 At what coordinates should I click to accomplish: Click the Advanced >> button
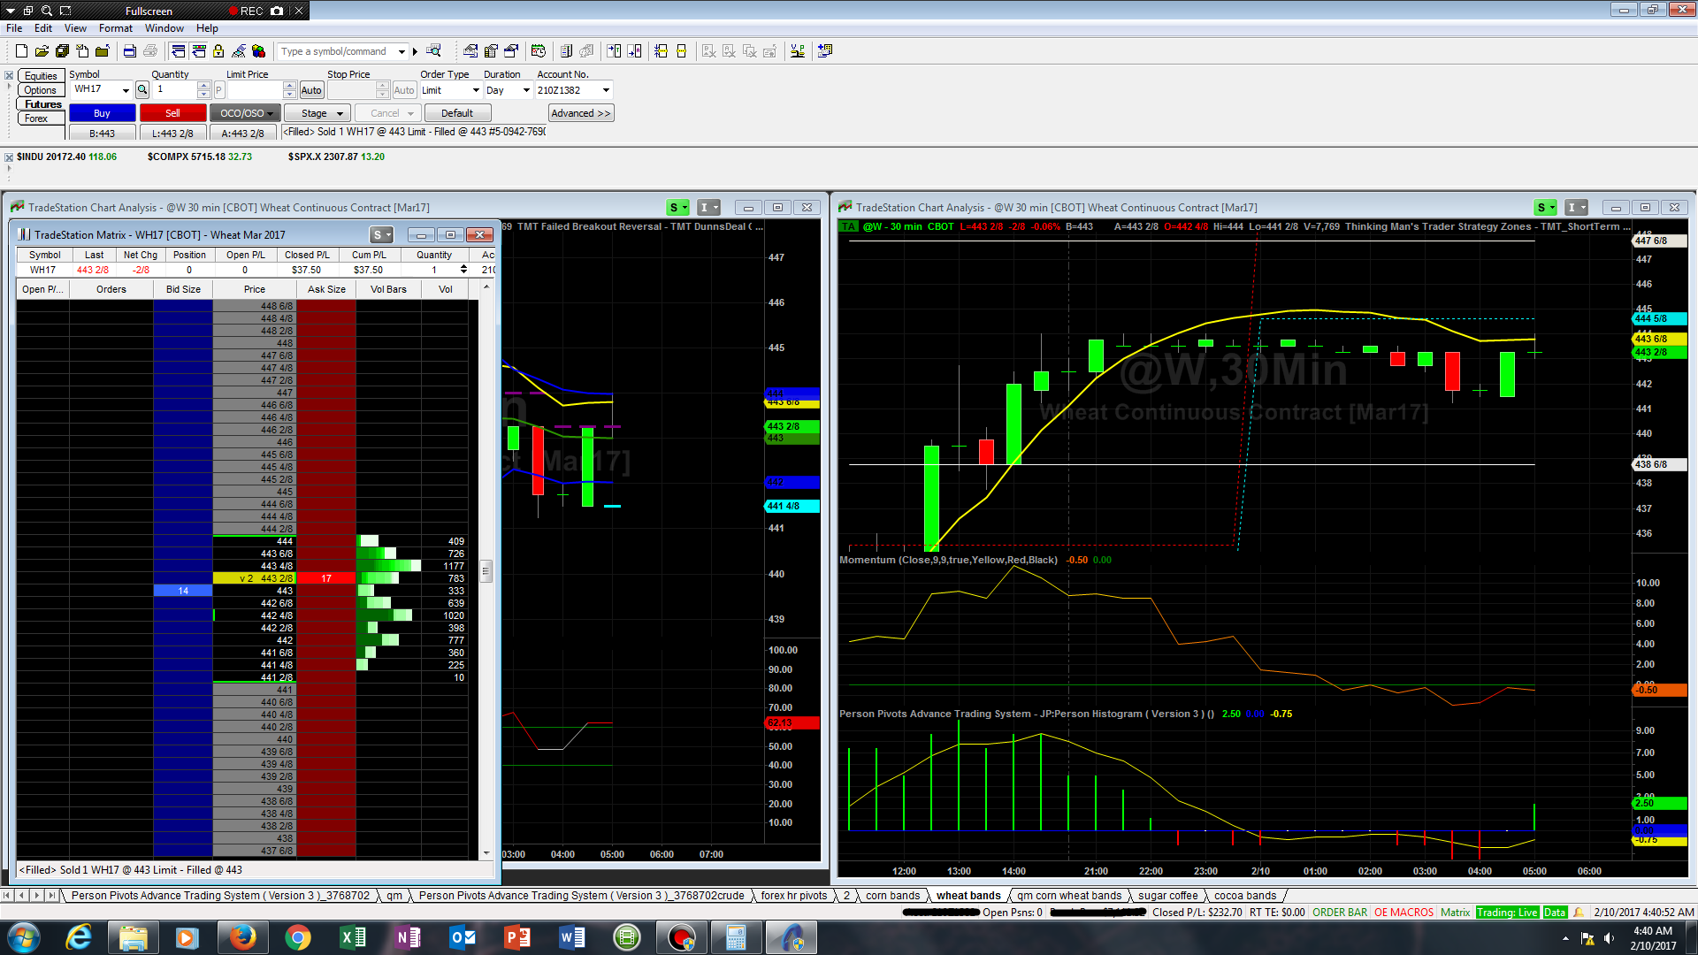pos(580,113)
